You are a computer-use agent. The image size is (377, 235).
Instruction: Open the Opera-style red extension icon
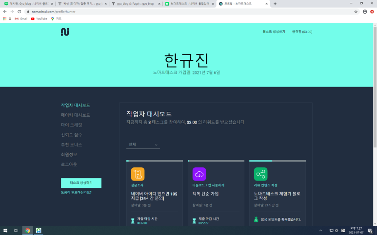tap(372, 12)
